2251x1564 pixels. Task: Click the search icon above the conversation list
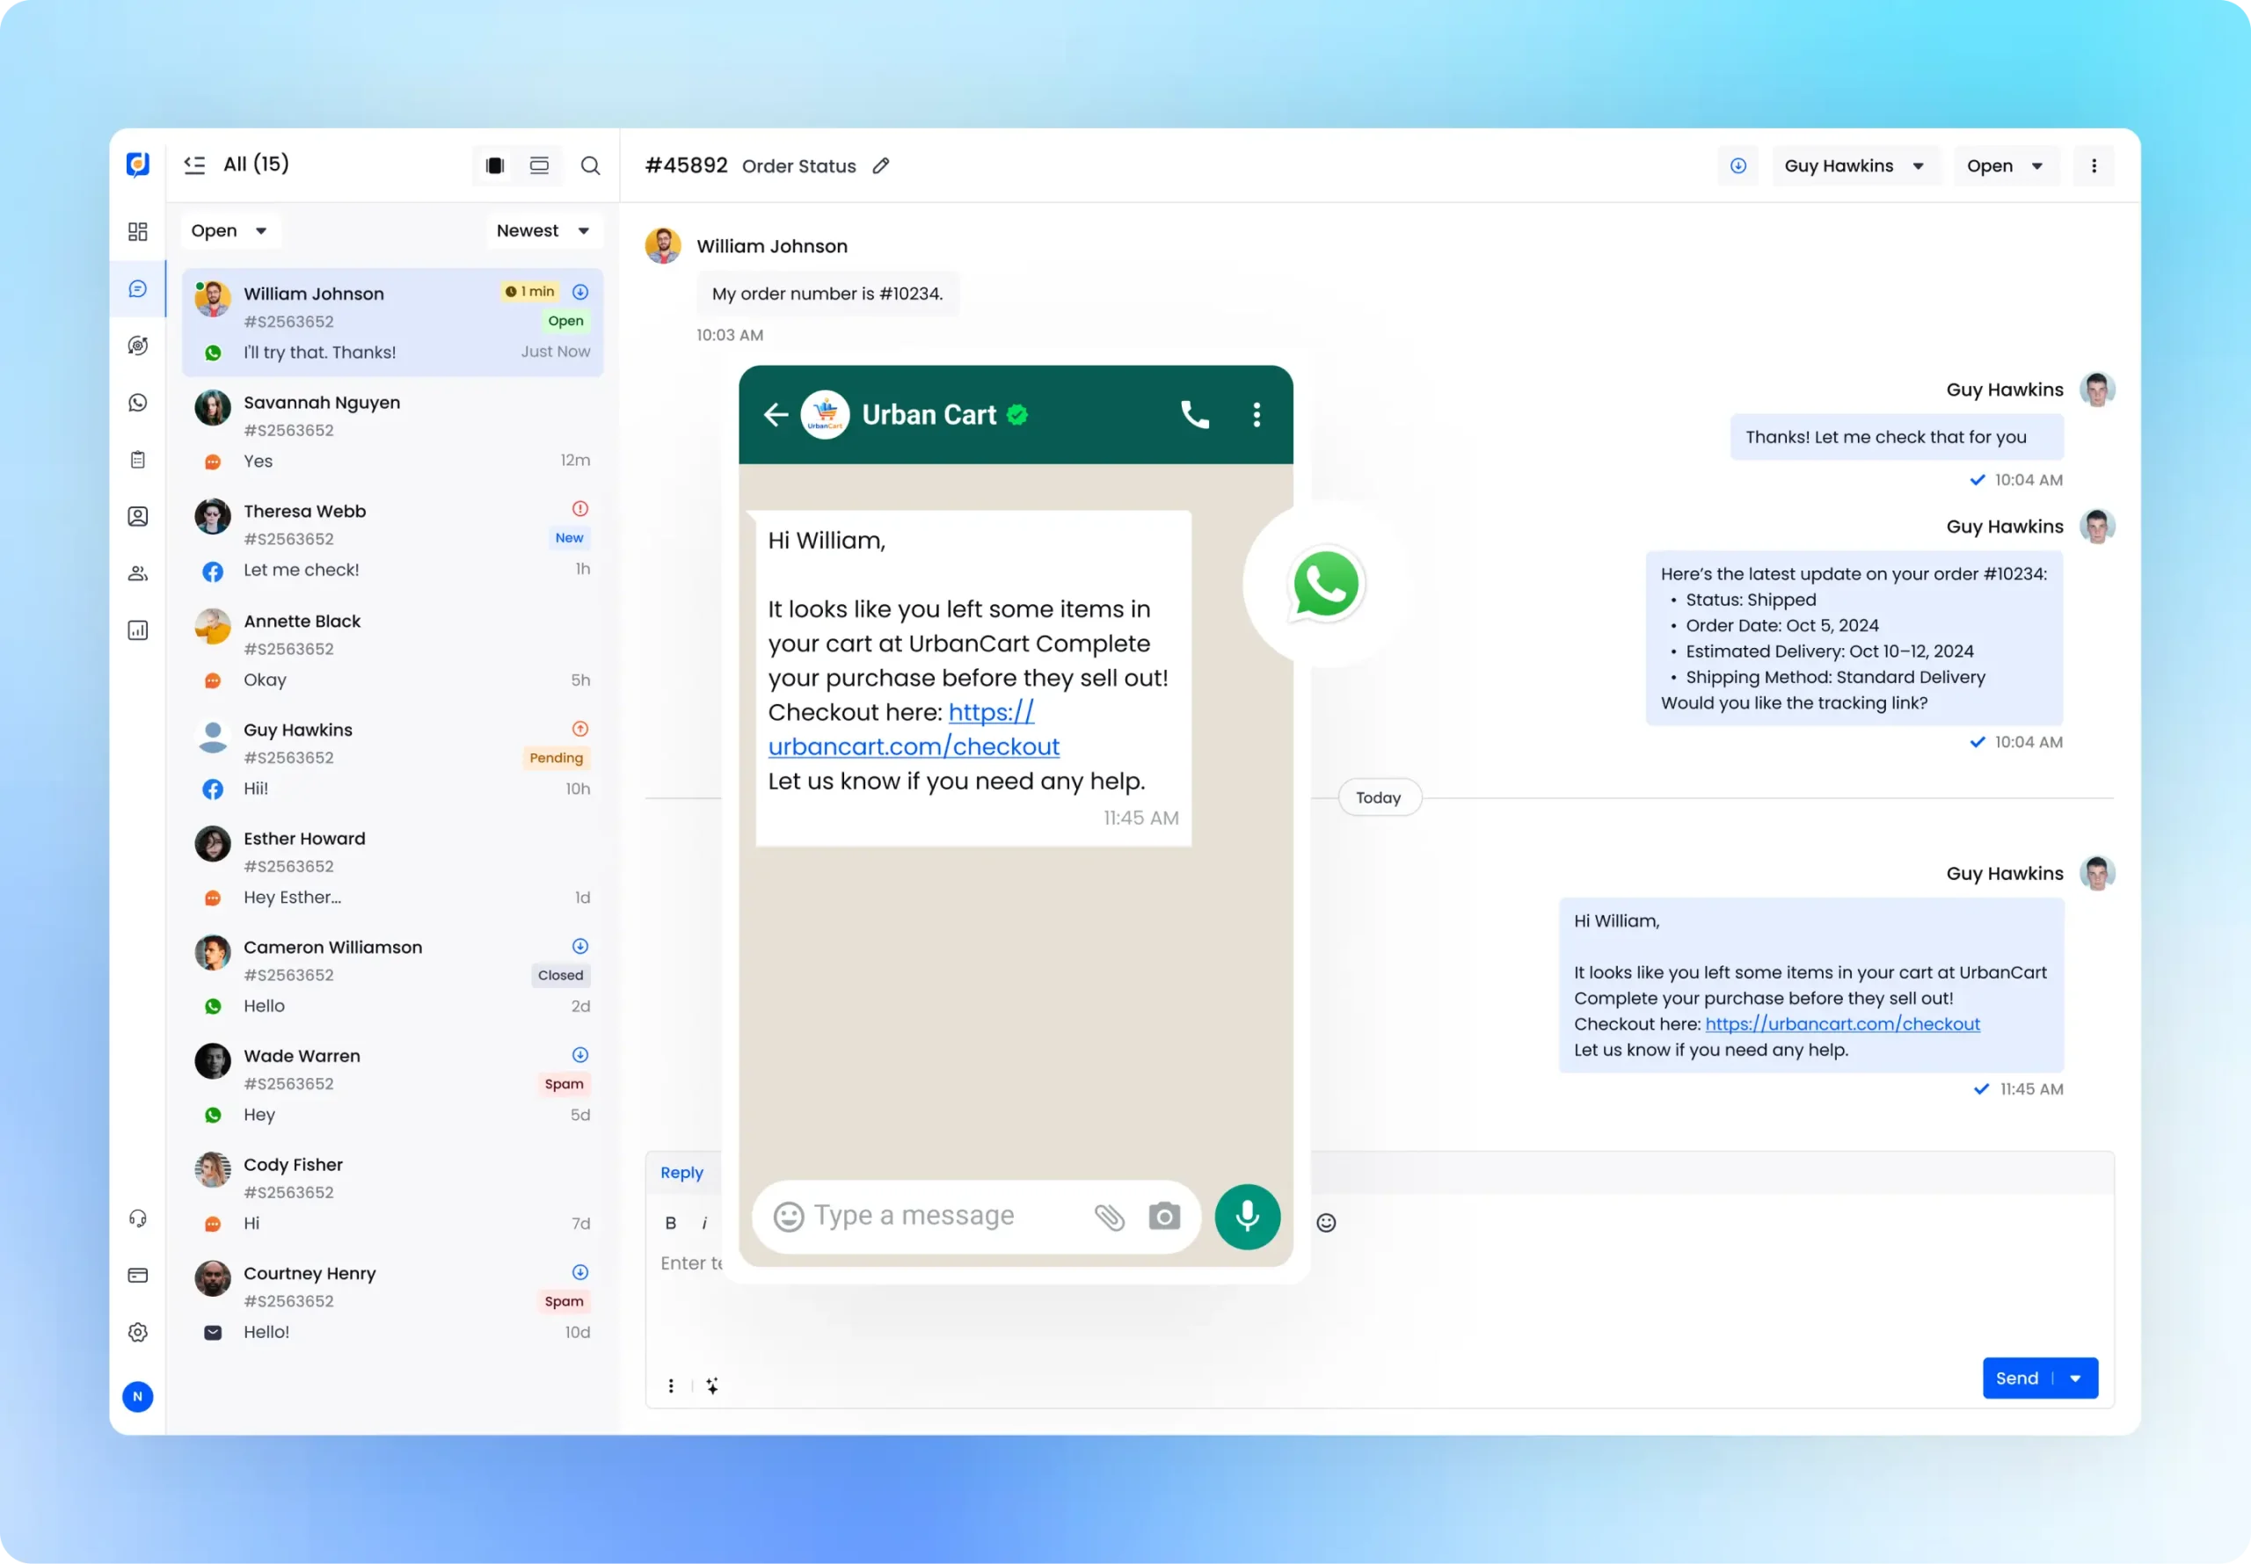click(x=590, y=164)
